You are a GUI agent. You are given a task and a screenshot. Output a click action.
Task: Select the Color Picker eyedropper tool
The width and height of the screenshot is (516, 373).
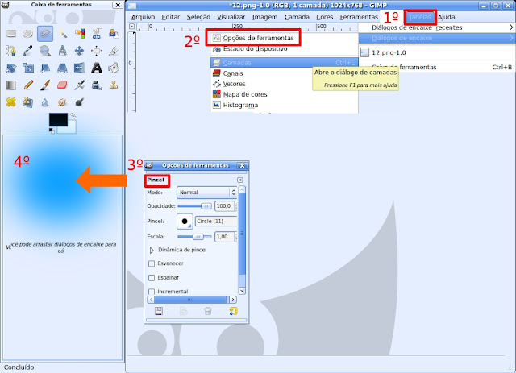(x=28, y=51)
